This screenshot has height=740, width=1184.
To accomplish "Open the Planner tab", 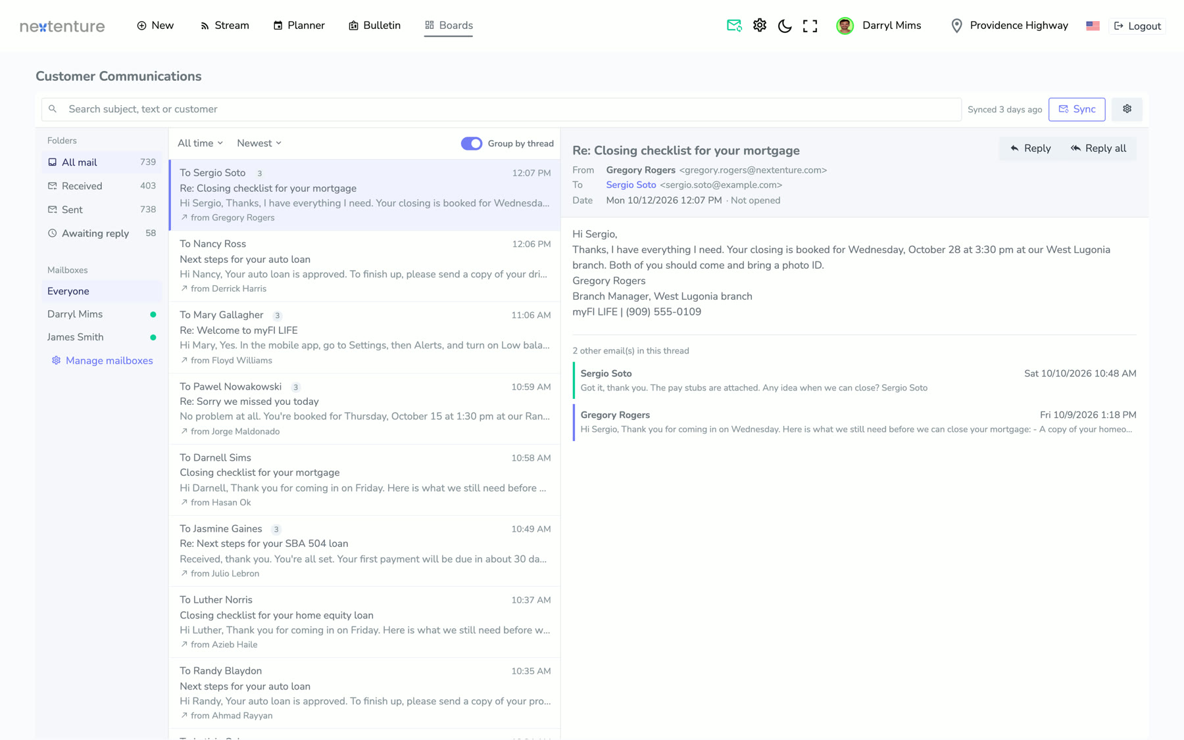I will coord(299,26).
